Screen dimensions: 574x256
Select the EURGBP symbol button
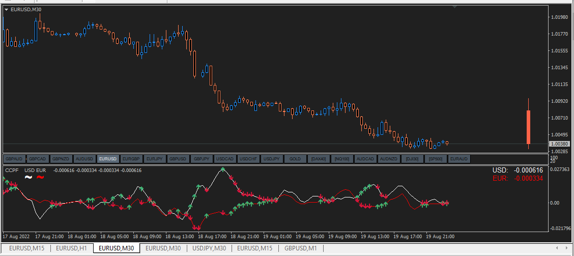tap(131, 159)
